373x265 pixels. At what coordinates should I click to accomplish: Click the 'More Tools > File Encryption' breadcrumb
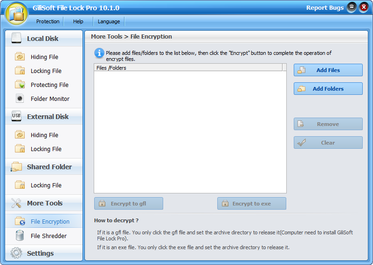131,37
